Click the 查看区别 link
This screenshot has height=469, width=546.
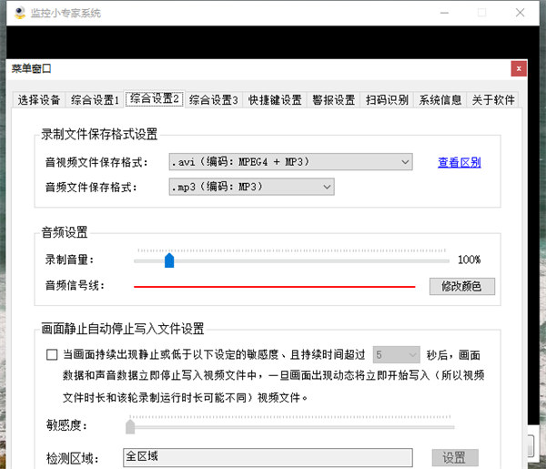click(x=460, y=162)
